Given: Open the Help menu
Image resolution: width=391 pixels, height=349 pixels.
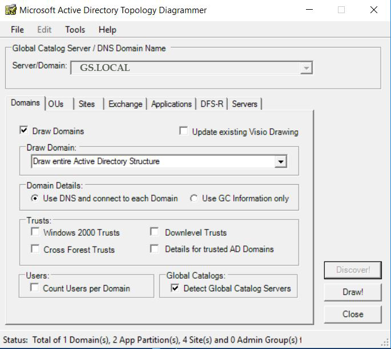Looking at the screenshot, I should pyautogui.click(x=107, y=30).
